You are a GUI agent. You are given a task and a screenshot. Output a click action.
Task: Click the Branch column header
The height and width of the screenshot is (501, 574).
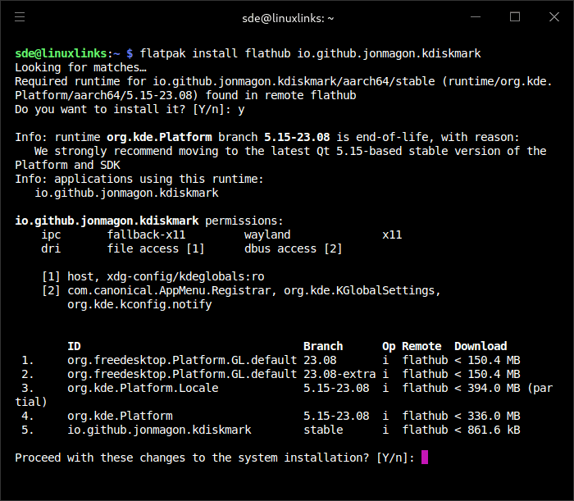323,346
